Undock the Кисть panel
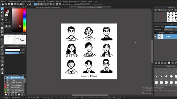This screenshot has width=177, height=99. [23, 75]
